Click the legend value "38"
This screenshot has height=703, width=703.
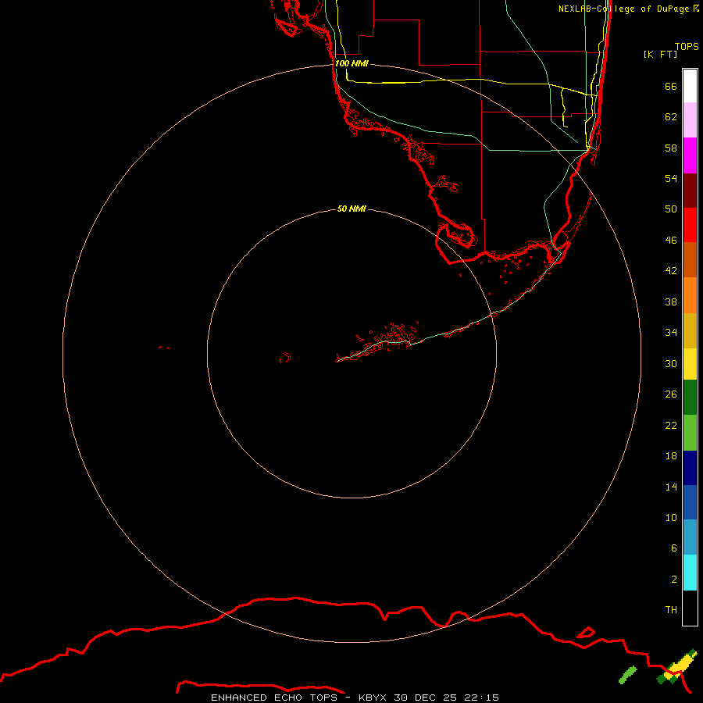click(671, 302)
